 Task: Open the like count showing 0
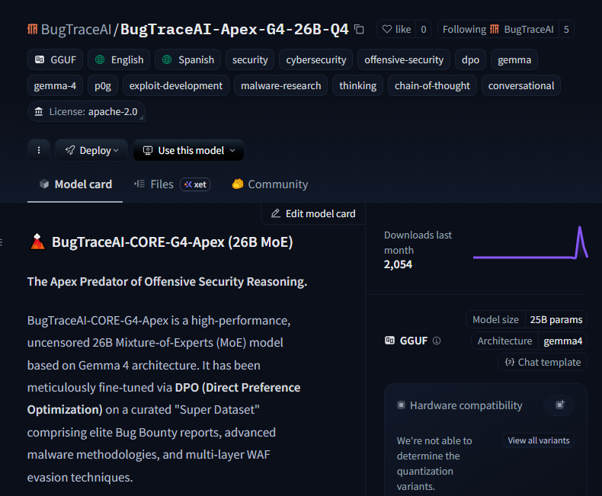(x=423, y=29)
